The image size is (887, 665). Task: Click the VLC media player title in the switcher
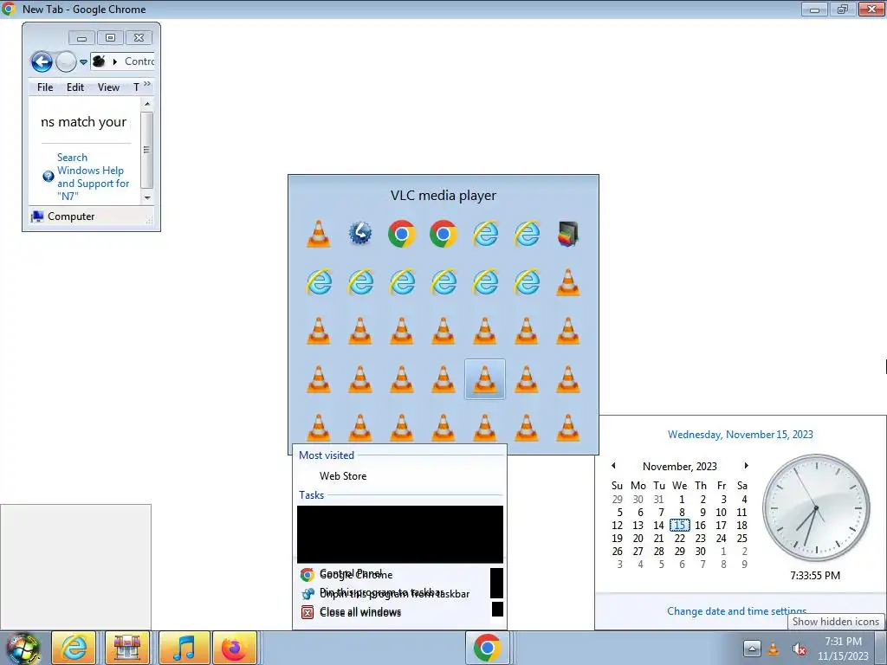coord(443,195)
